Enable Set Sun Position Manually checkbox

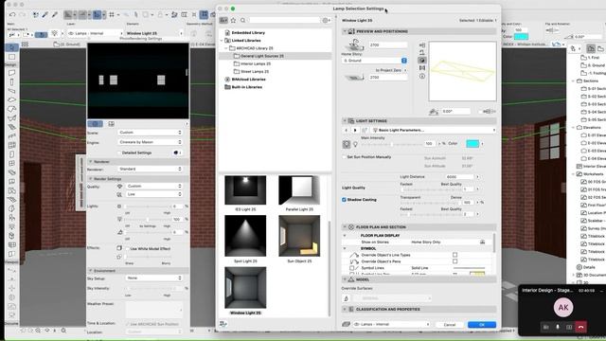coord(344,157)
